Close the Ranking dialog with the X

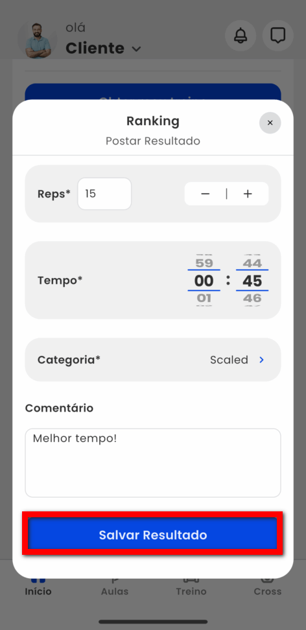pos(270,123)
